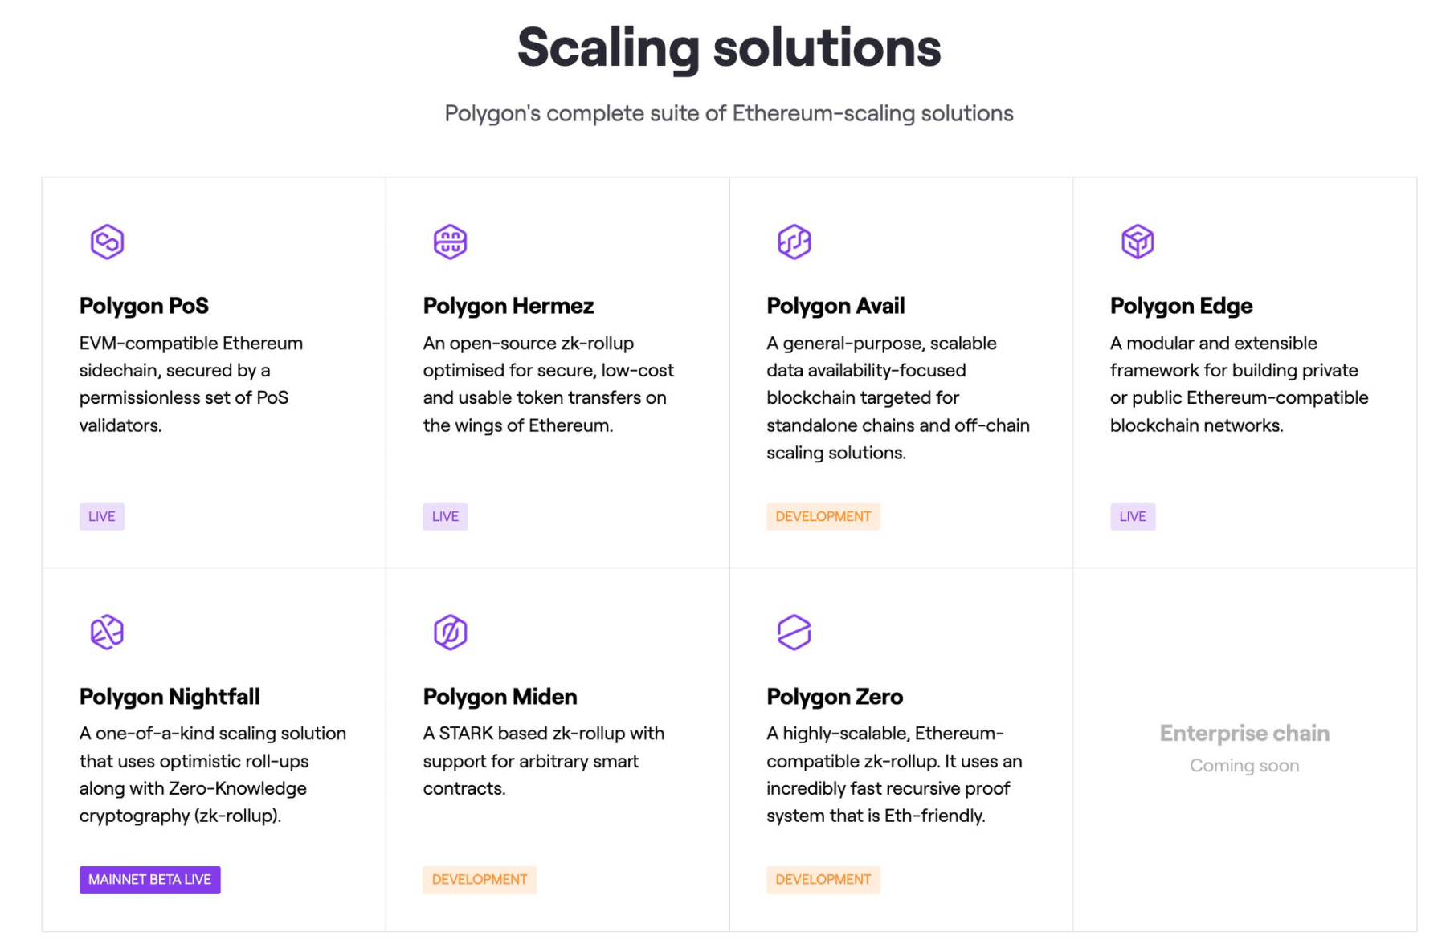Screen dimensions: 1446x952
Task: Click the DEVELOPMENT badge on Polygon Miden card
Action: click(x=480, y=879)
